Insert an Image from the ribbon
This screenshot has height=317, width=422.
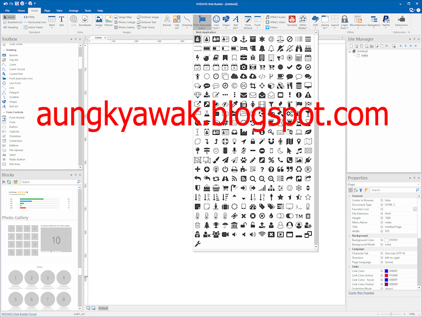click(99, 21)
